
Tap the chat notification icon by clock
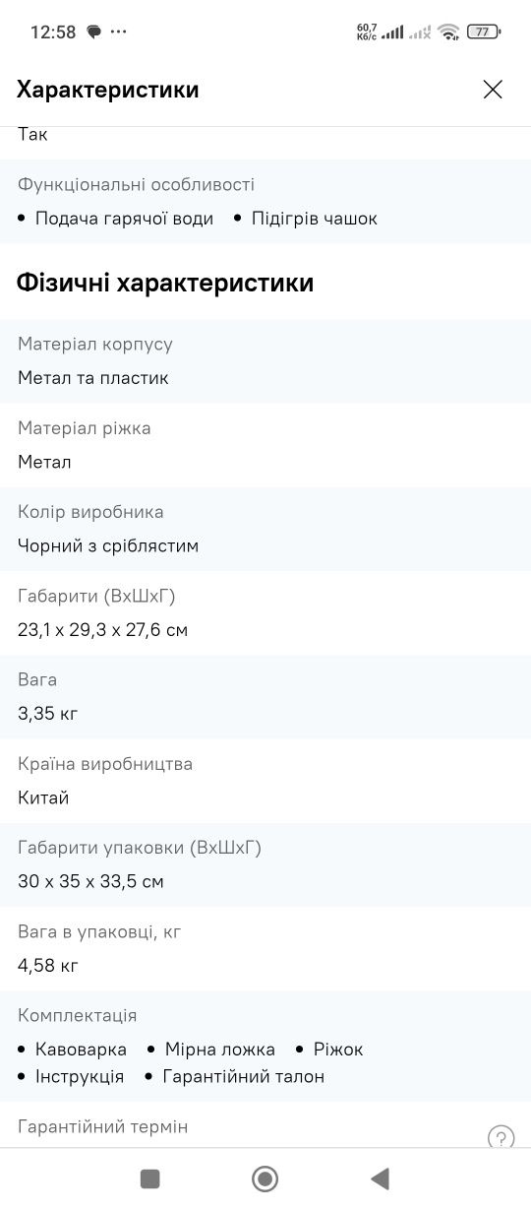(x=94, y=32)
